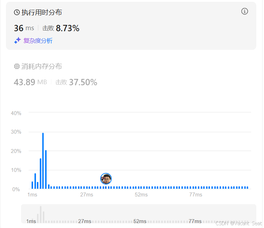Click the 30% y-axis label
This screenshot has height=228, width=264.
pyautogui.click(x=16, y=132)
